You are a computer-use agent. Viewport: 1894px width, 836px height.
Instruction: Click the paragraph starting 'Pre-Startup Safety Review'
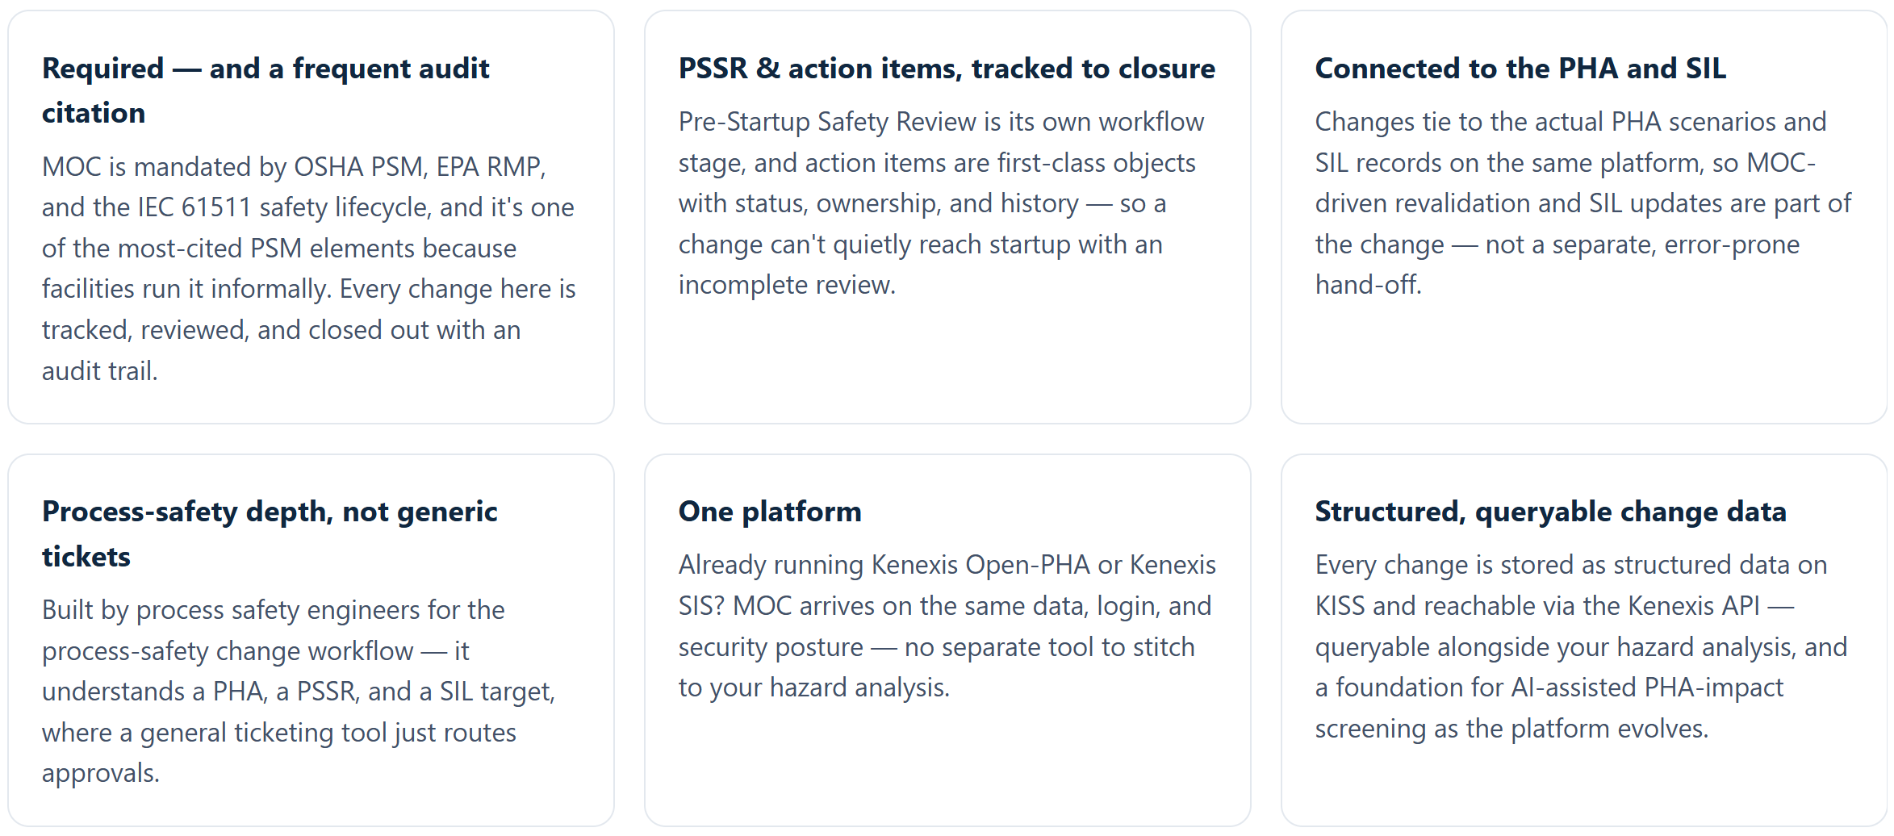click(941, 203)
